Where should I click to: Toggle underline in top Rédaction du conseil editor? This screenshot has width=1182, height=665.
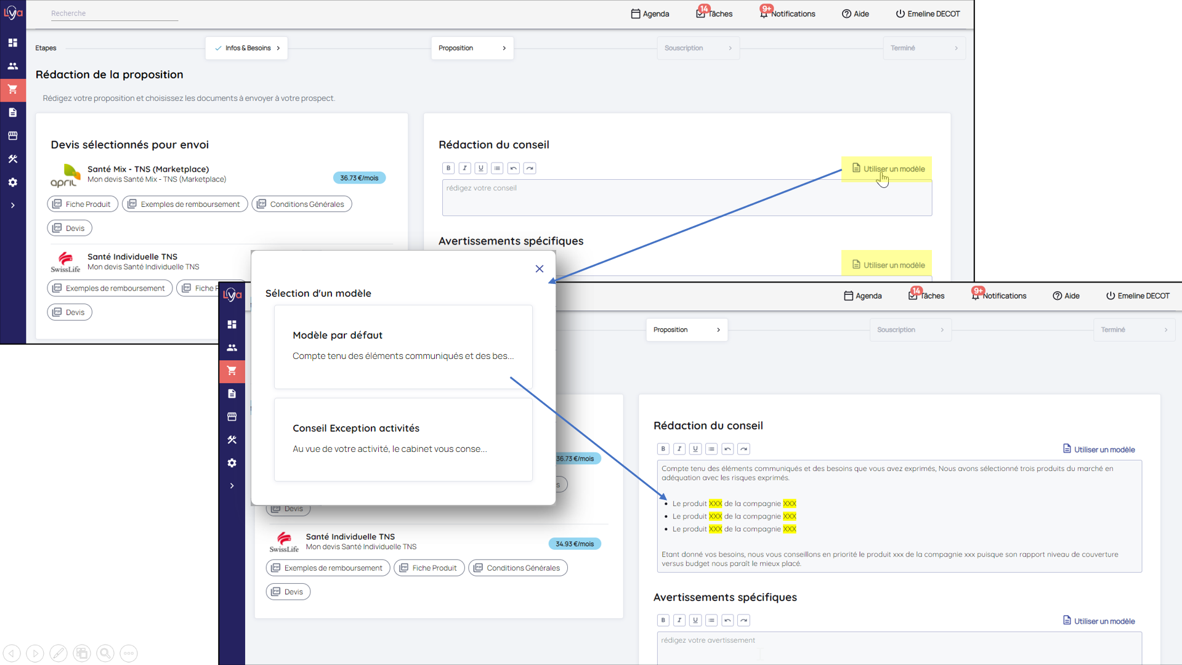[x=481, y=168]
